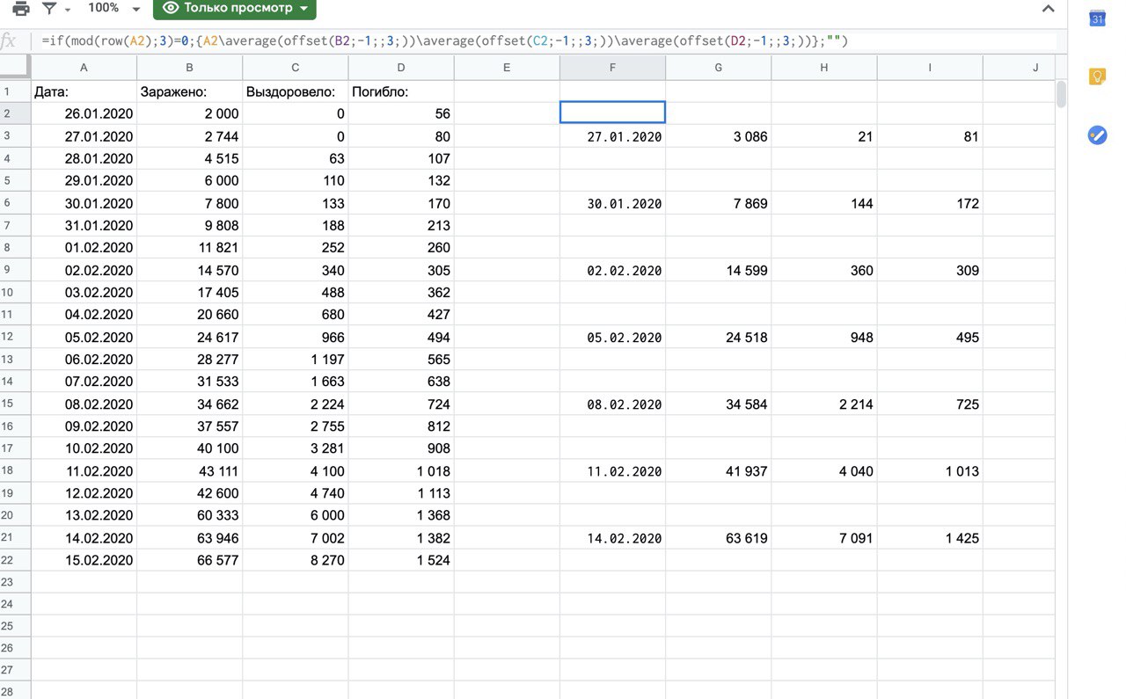Click cell with text Погибло:
Screen dimensions: 1126x699
(x=401, y=91)
